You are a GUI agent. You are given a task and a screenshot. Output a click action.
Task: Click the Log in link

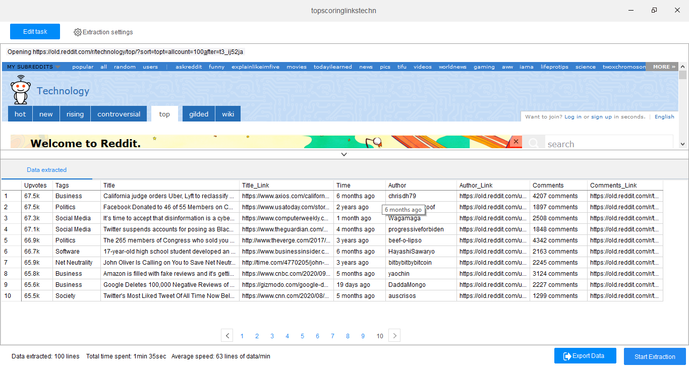point(572,116)
